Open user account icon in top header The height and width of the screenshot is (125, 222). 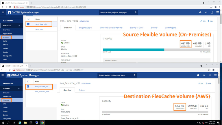point(213,12)
